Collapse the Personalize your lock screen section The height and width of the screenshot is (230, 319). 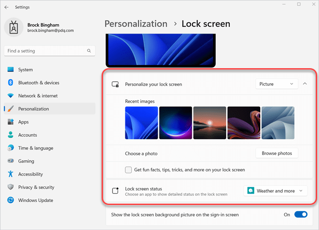pyautogui.click(x=305, y=84)
